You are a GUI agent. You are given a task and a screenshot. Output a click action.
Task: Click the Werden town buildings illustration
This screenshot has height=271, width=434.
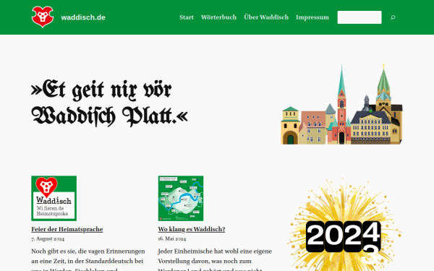coord(341,104)
